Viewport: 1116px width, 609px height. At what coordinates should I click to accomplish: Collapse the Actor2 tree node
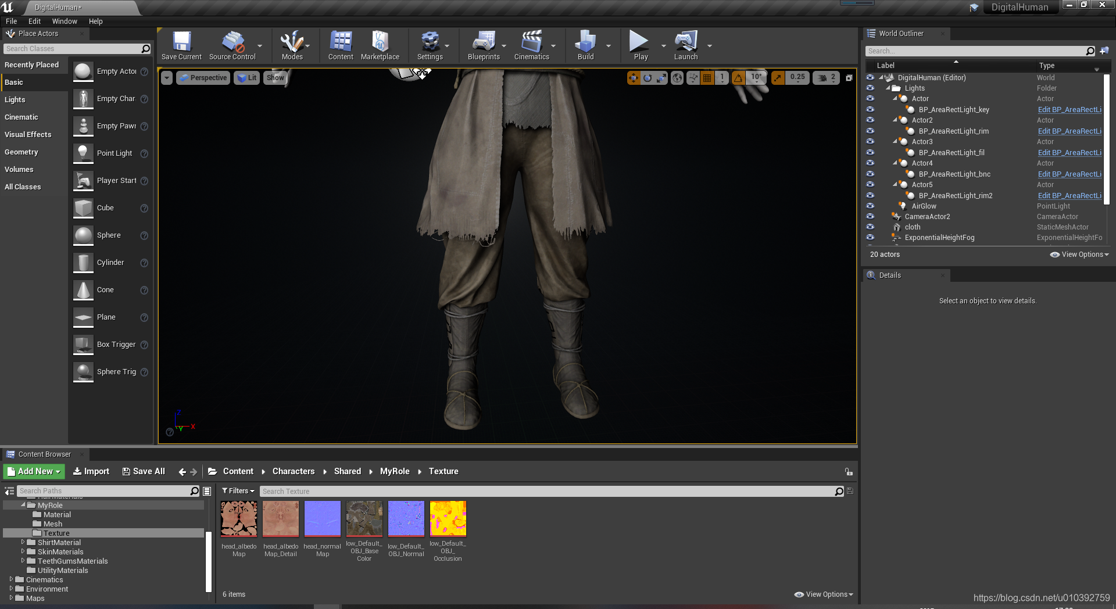(895, 120)
